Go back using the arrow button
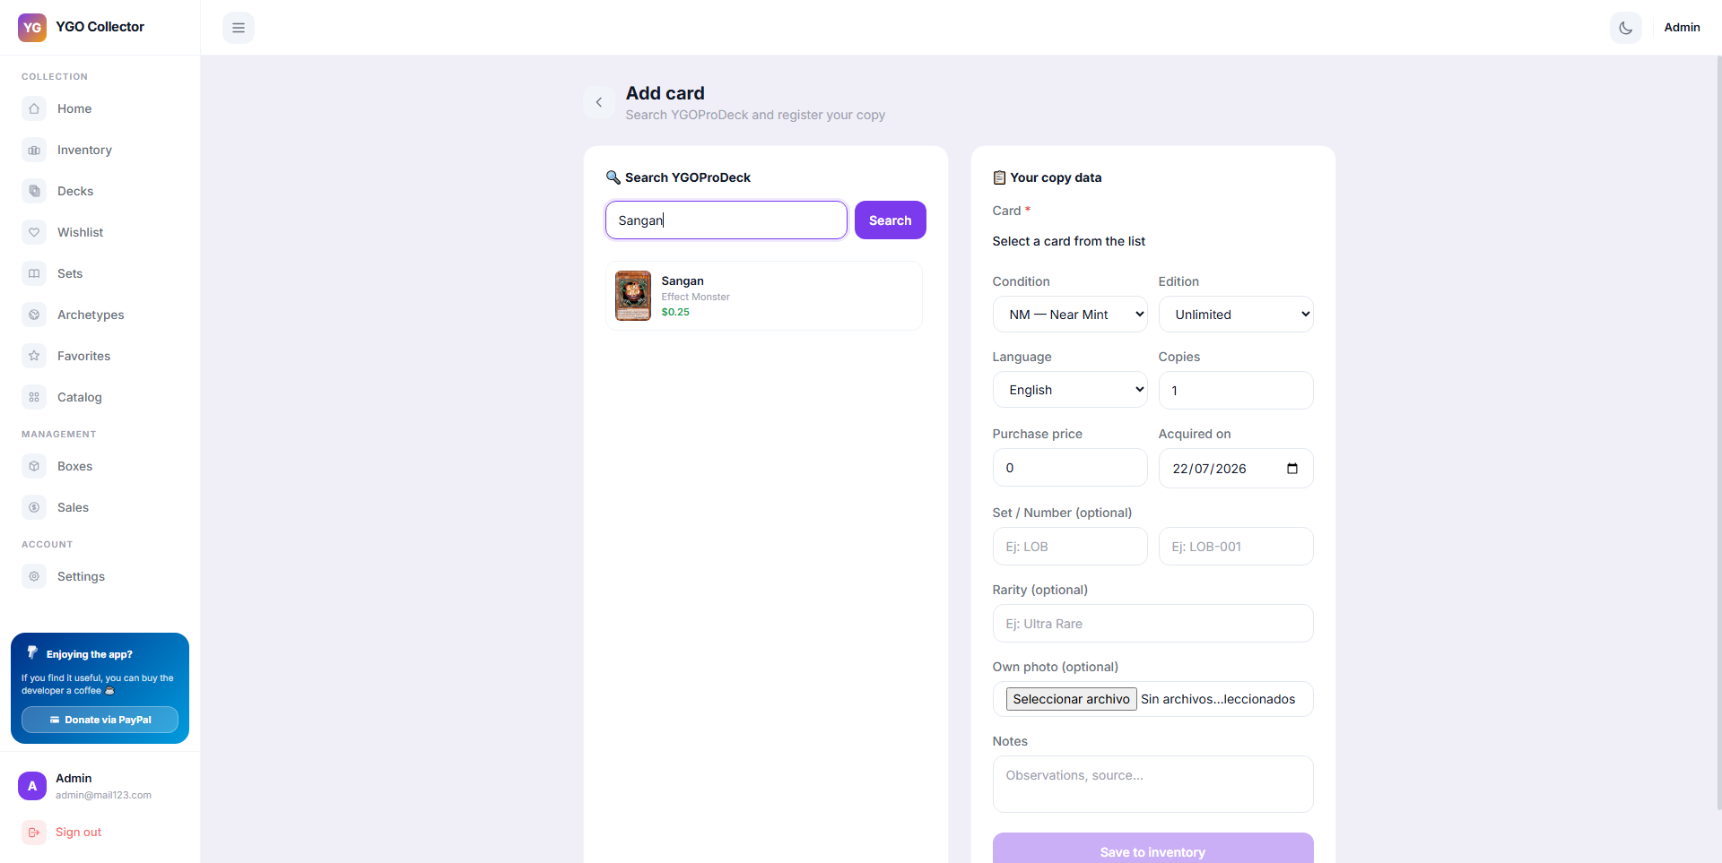 pos(599,102)
